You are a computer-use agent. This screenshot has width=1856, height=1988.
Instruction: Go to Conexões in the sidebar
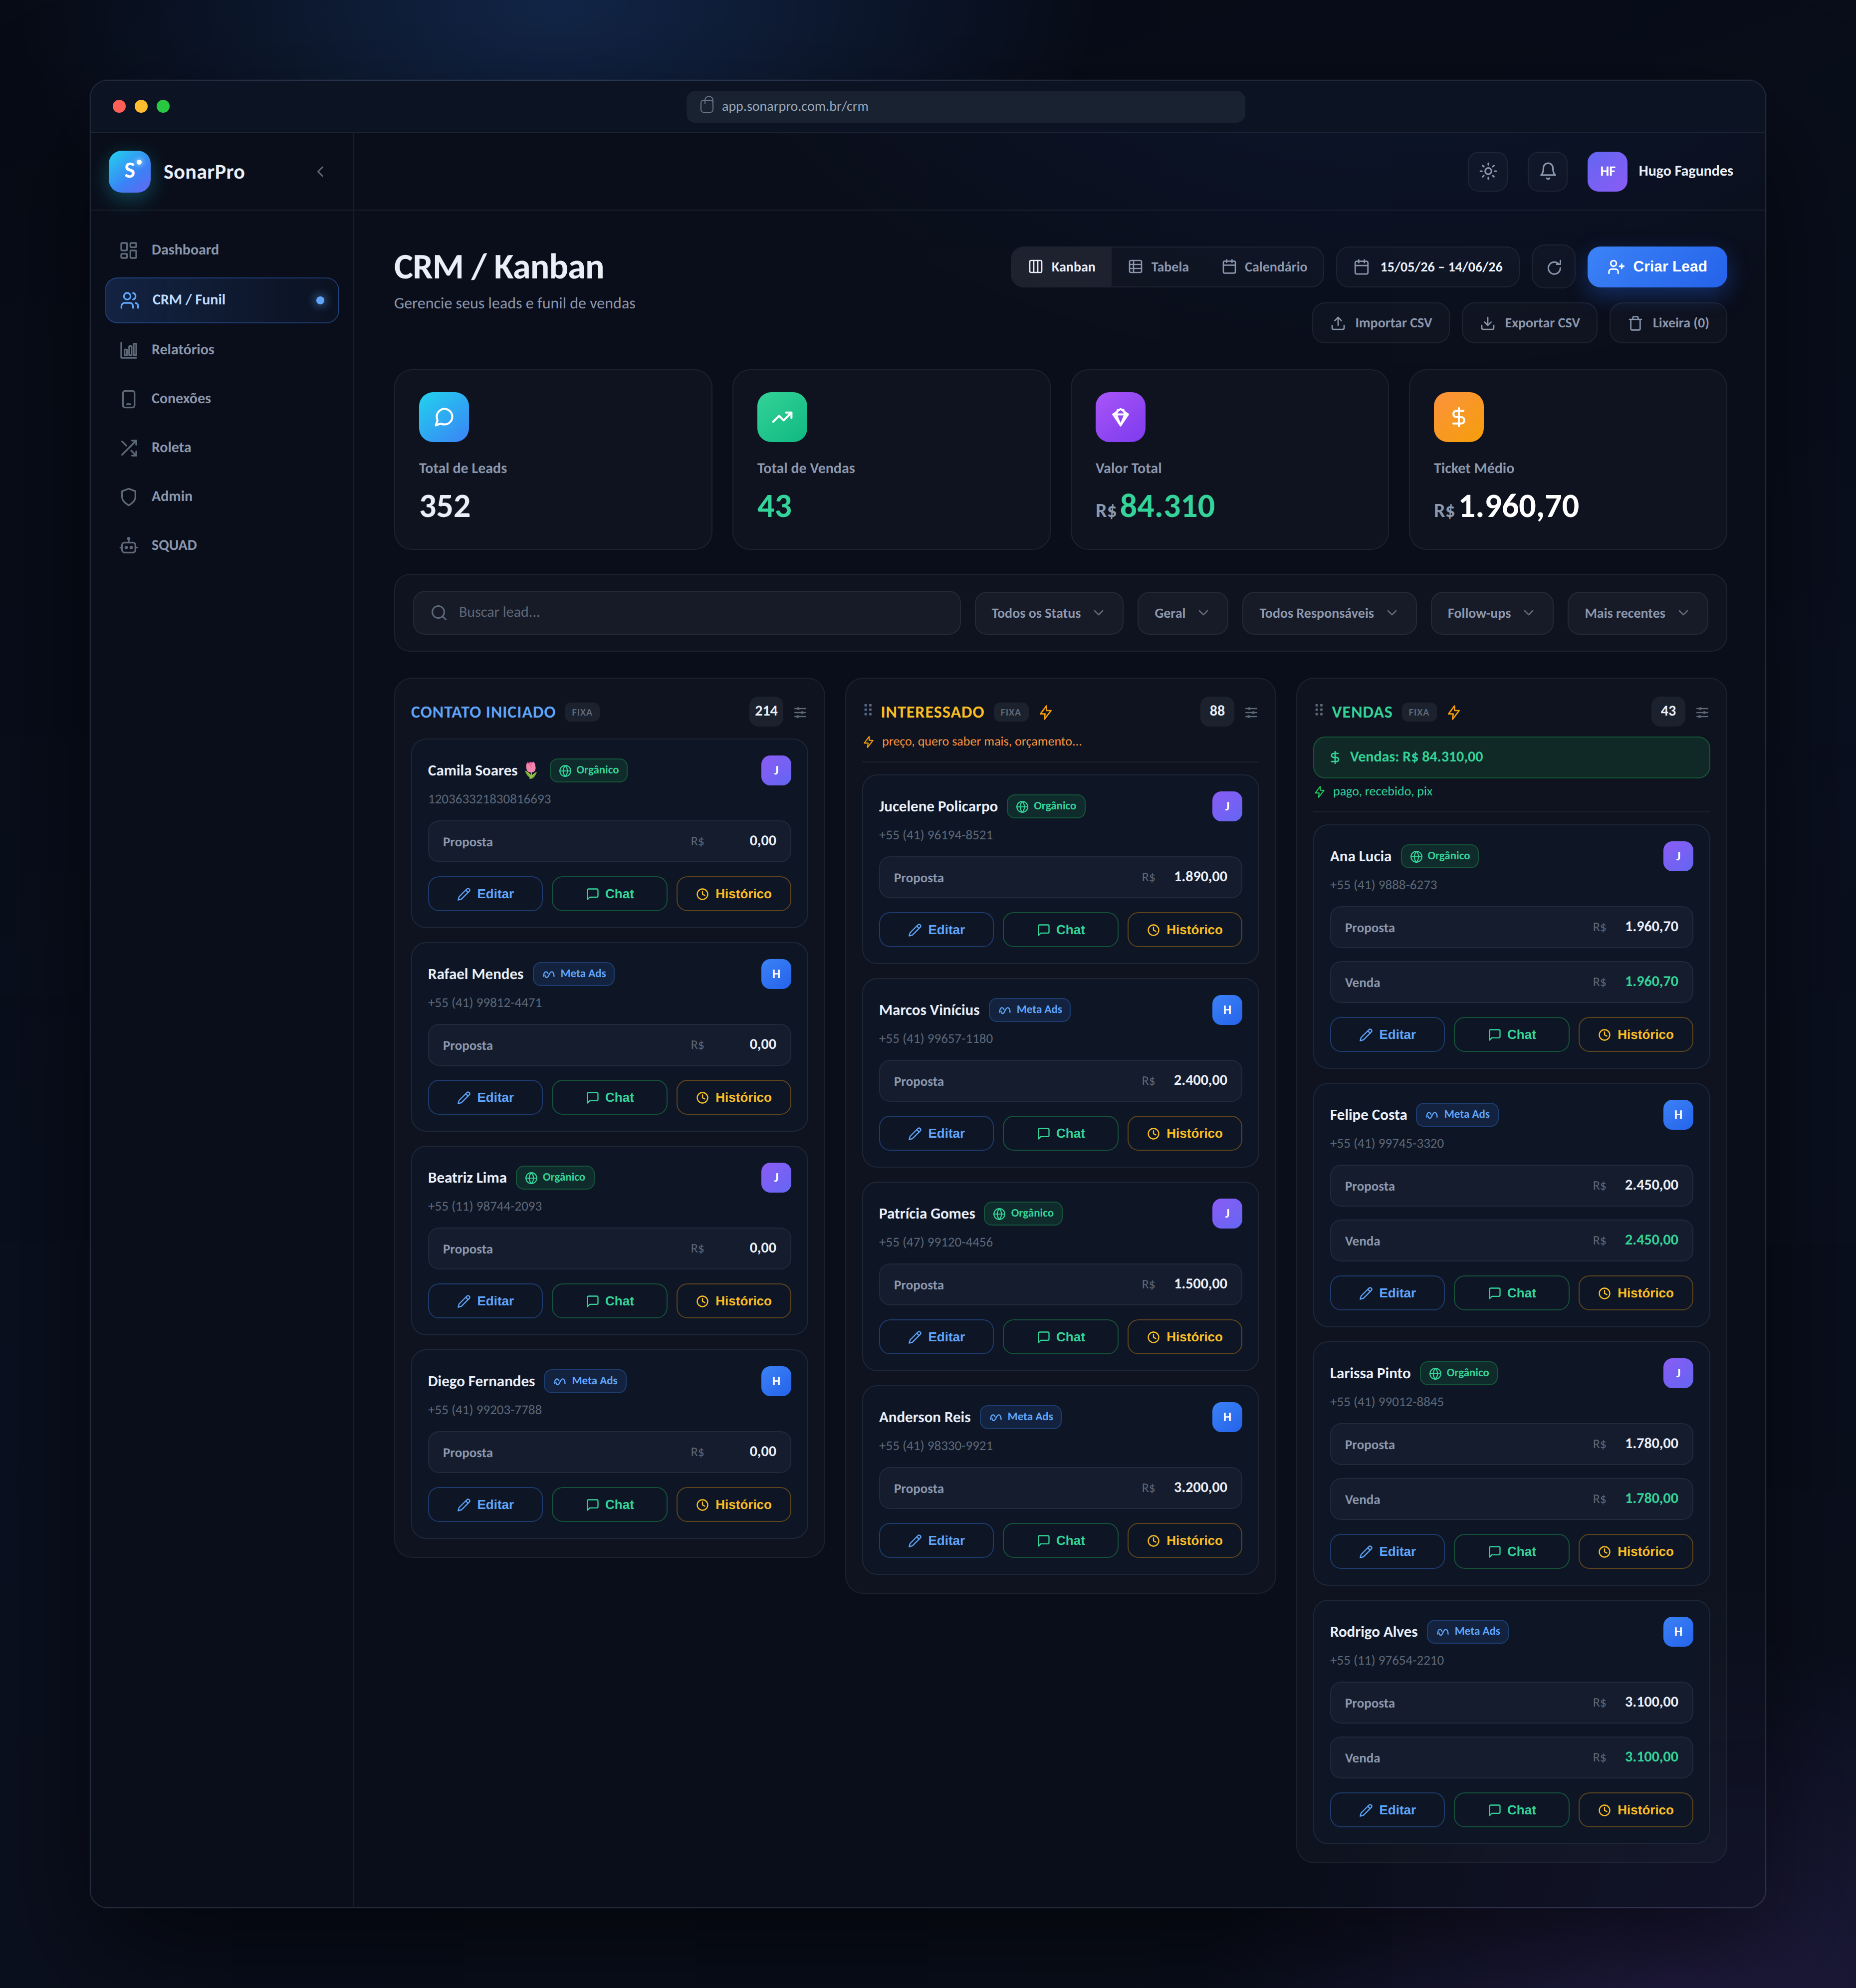tap(221, 398)
